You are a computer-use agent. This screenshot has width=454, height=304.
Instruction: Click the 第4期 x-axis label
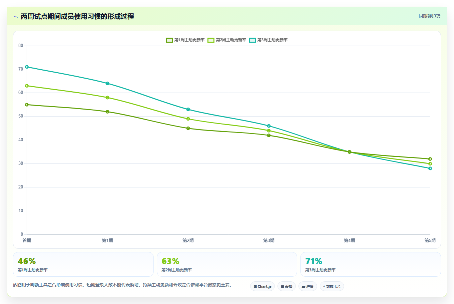pyautogui.click(x=349, y=240)
